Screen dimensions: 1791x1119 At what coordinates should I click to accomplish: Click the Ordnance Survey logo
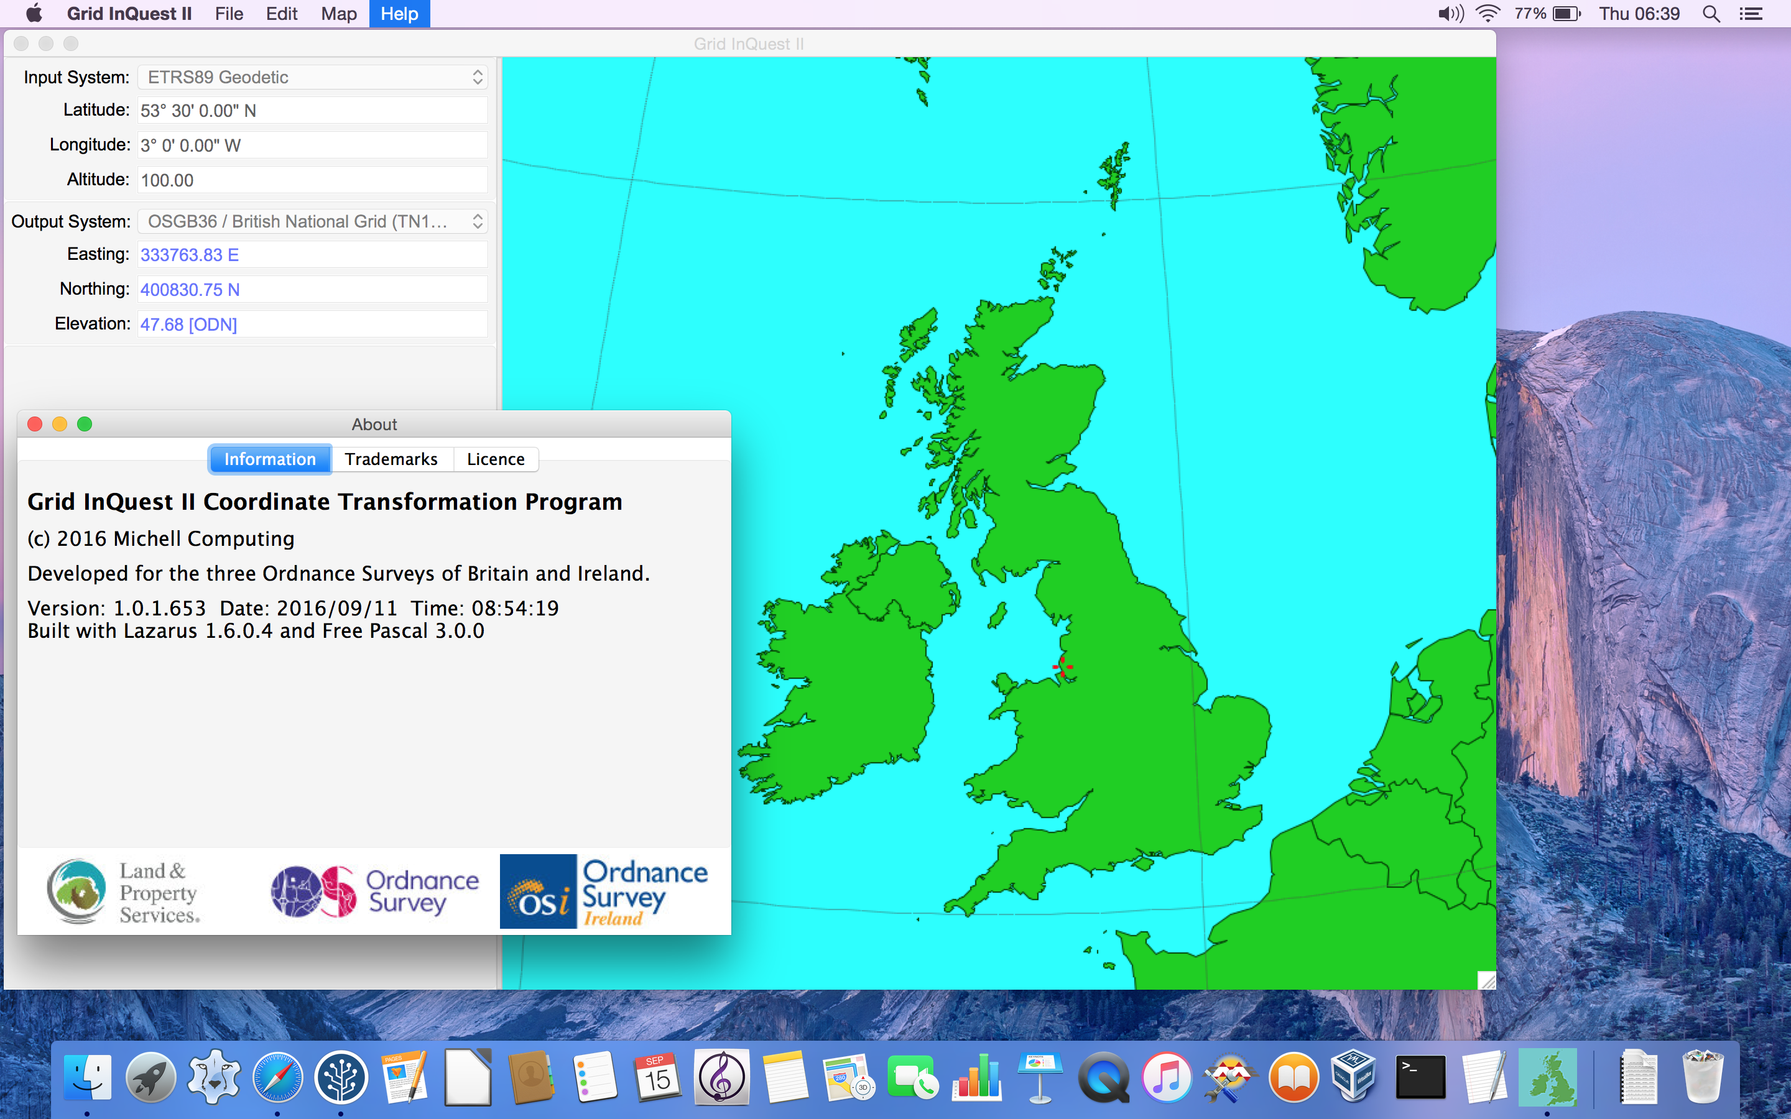click(x=374, y=892)
